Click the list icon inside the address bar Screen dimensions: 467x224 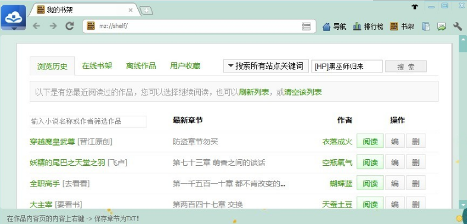pos(306,26)
